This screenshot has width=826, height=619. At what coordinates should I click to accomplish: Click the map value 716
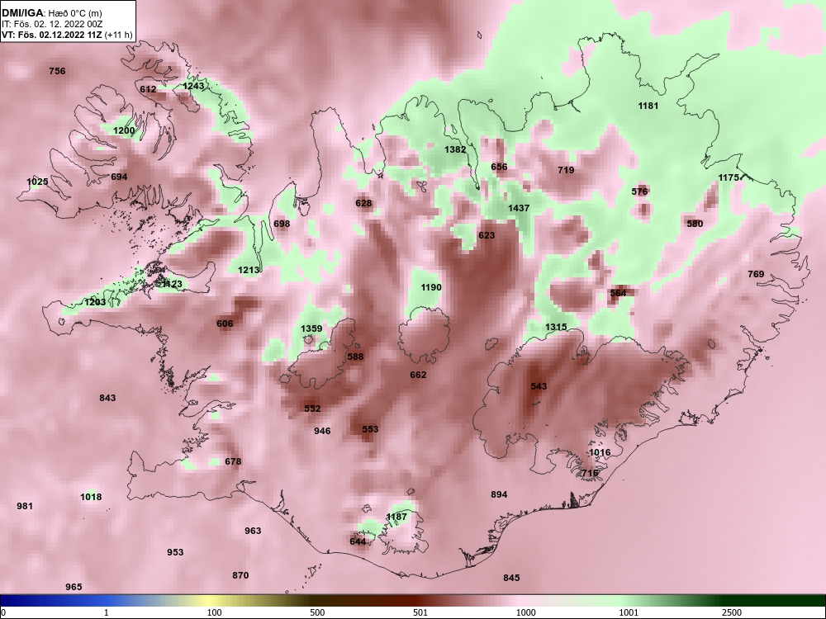590,473
